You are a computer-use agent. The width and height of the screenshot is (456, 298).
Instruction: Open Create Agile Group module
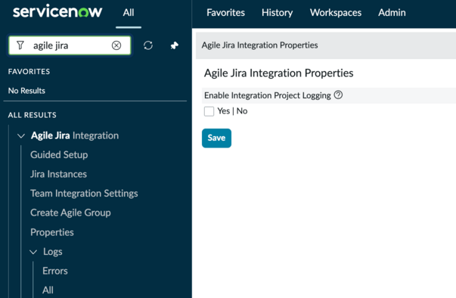pyautogui.click(x=70, y=213)
